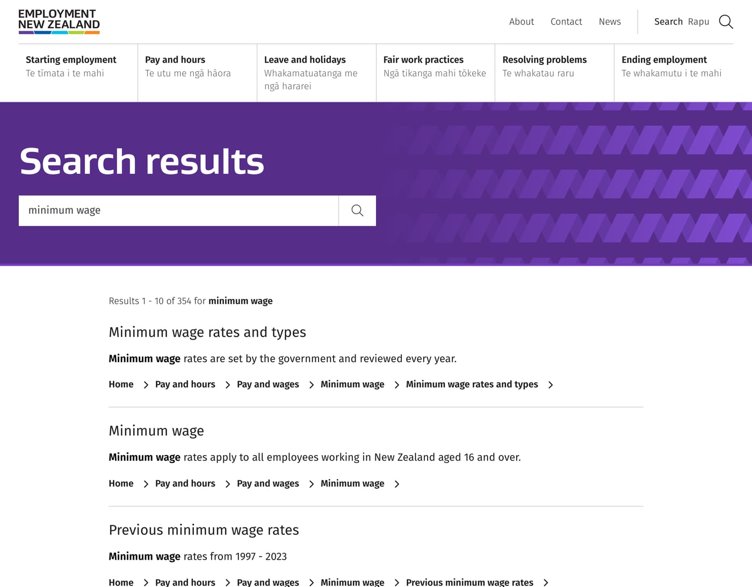
Task: Open the About link
Action: 522,21
